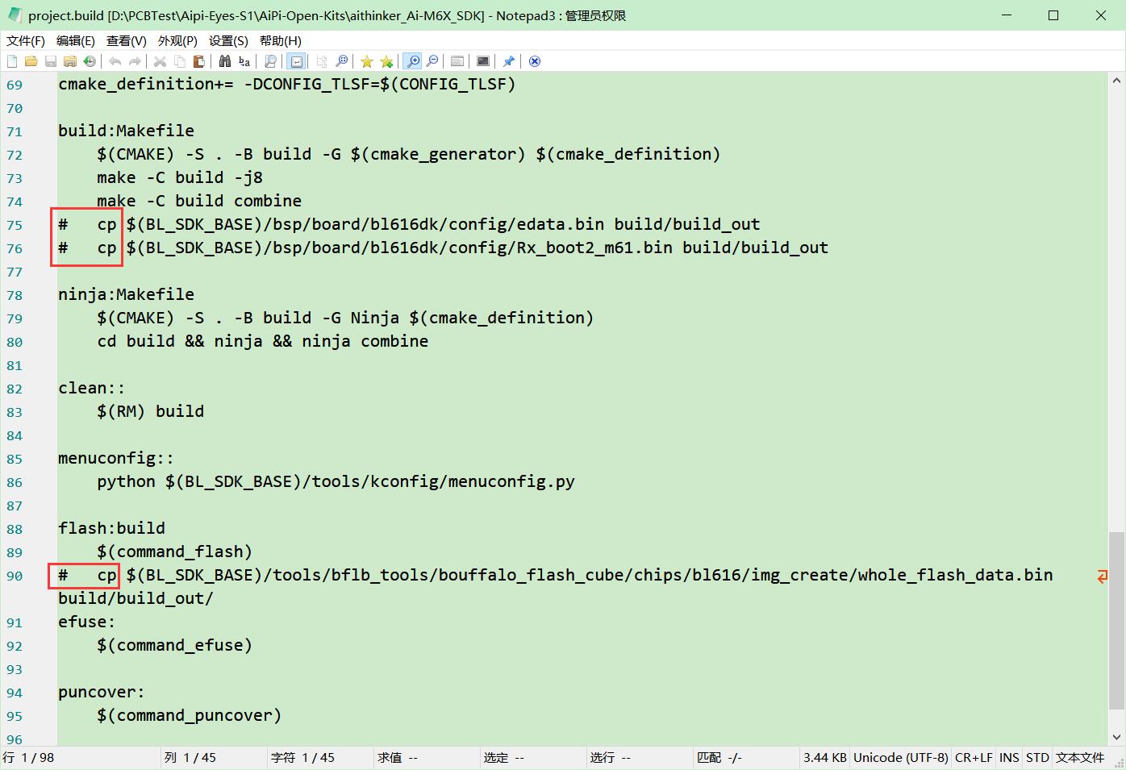The height and width of the screenshot is (770, 1126).
Task: Add file to favorites star-plus icon
Action: [386, 61]
